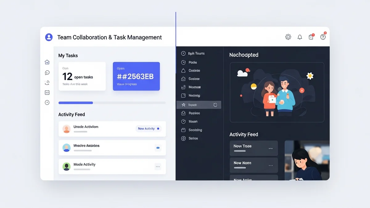Viewport: 370px width, 208px height.
Task: Click the shopping bag icon with badge
Action: (x=311, y=37)
